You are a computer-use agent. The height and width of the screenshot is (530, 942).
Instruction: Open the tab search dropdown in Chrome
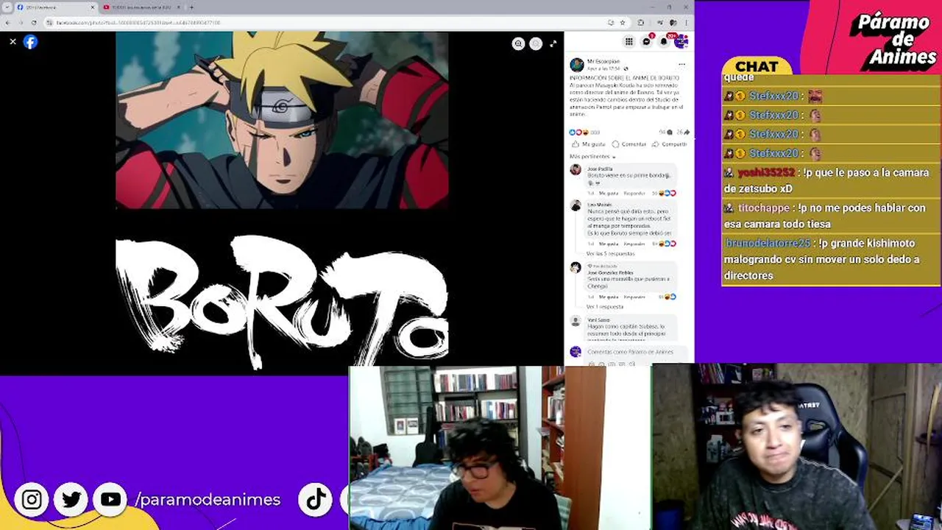(7, 7)
